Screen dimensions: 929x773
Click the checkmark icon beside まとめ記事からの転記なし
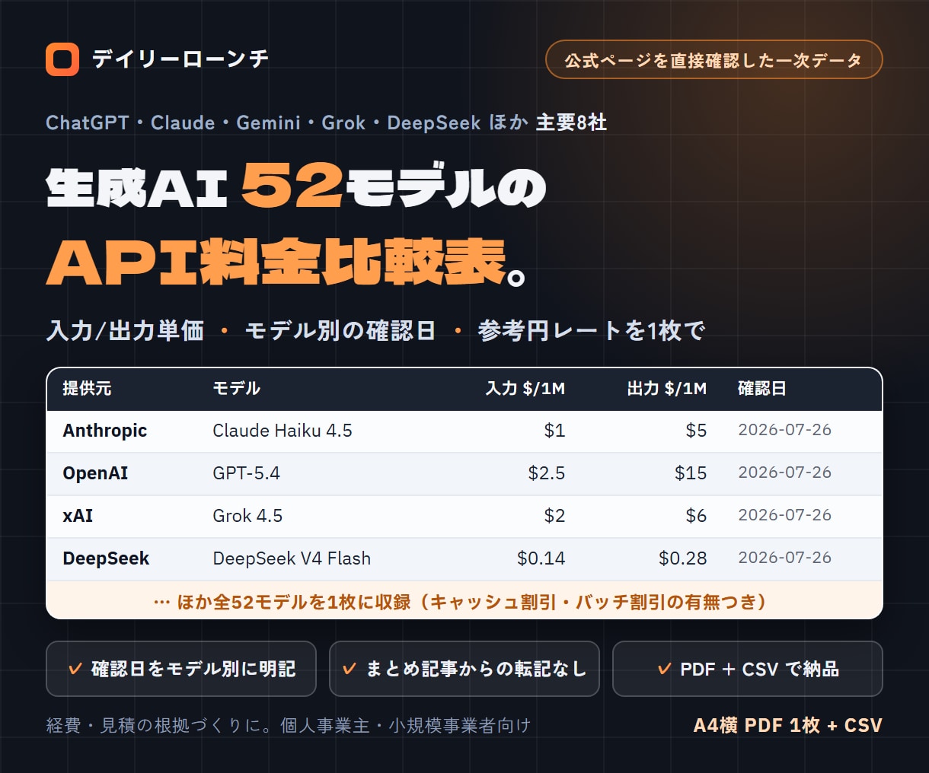coord(350,669)
